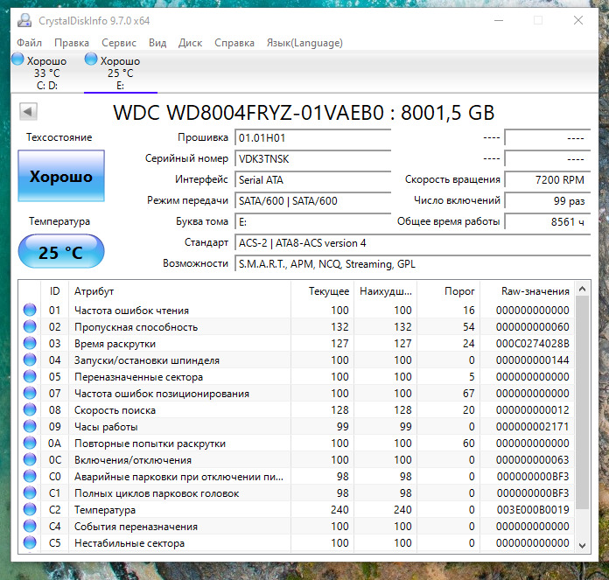
Task: Click the previous disk arrow button
Action: click(28, 112)
